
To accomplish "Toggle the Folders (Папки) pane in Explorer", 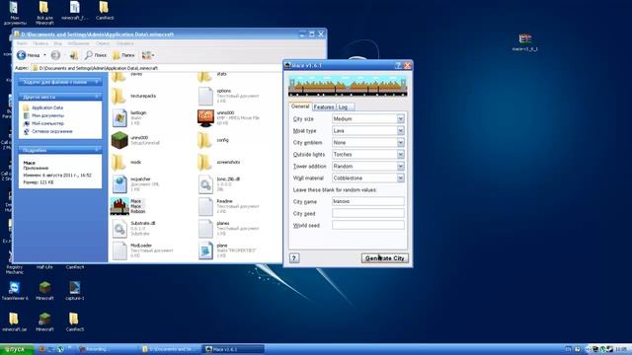I will point(123,55).
